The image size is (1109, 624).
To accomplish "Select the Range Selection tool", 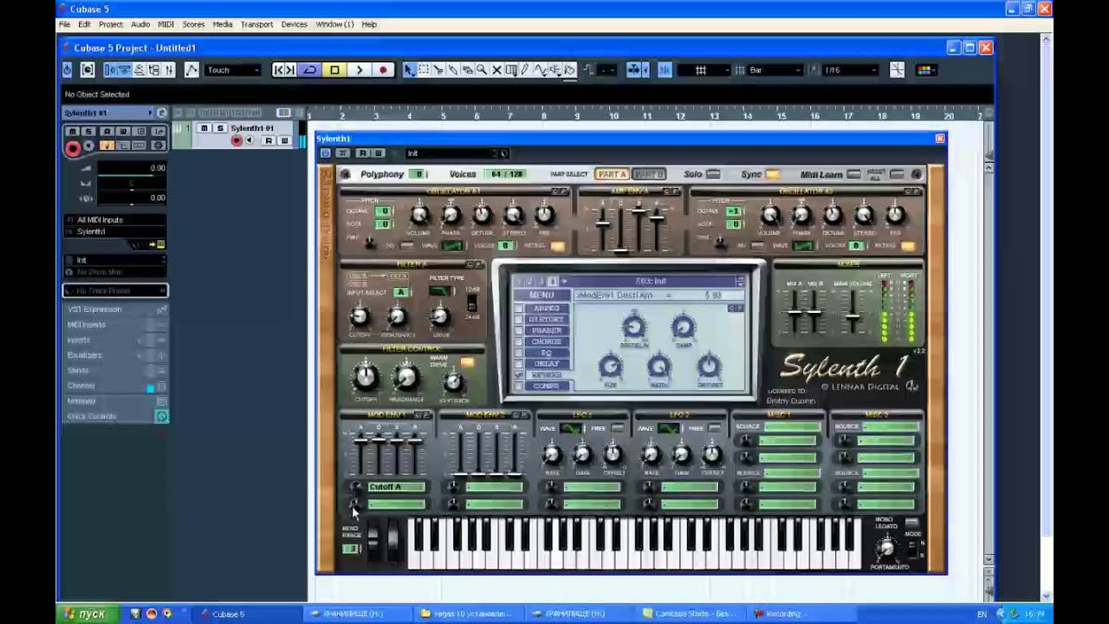I will [424, 70].
